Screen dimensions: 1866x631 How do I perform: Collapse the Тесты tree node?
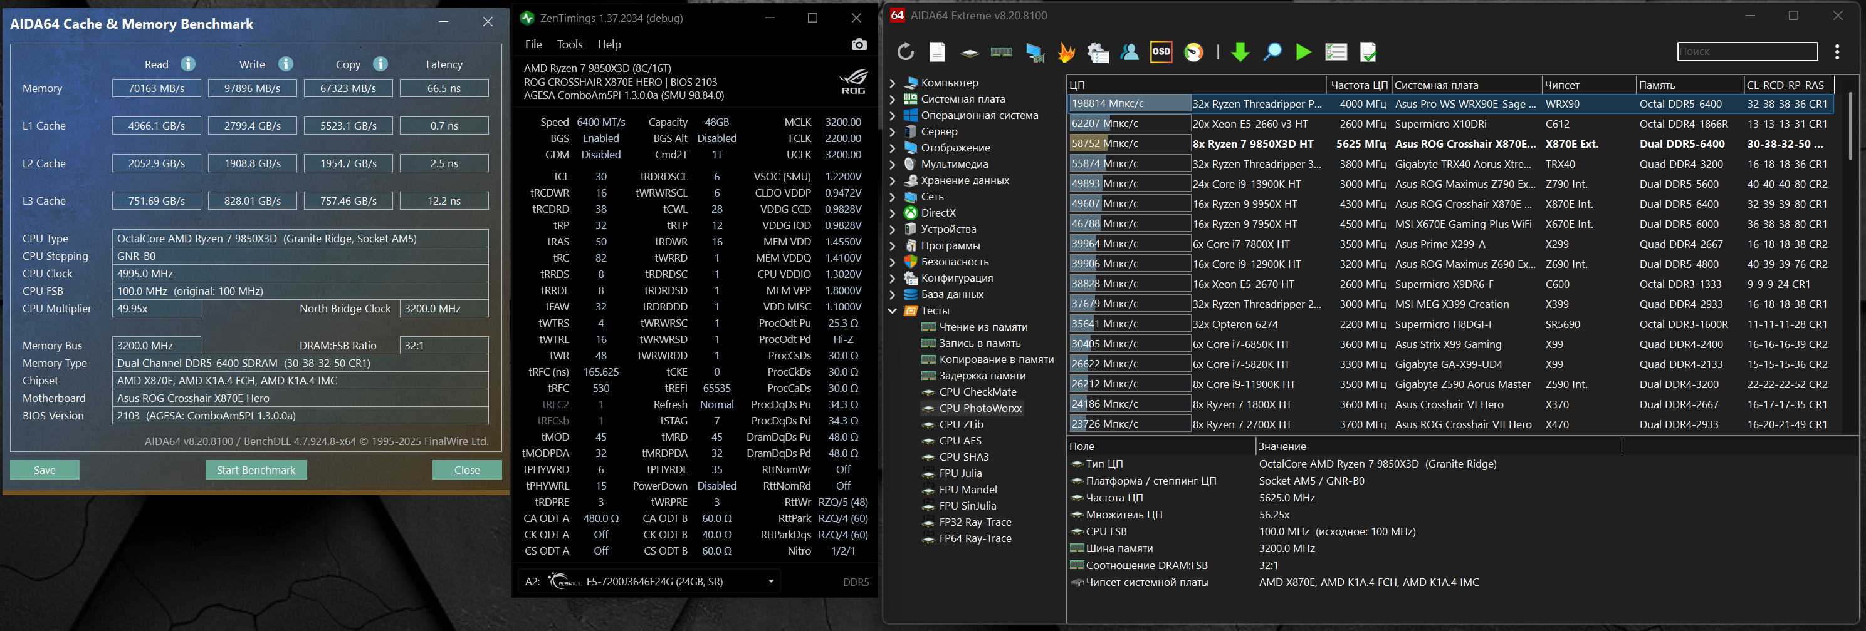coord(893,311)
